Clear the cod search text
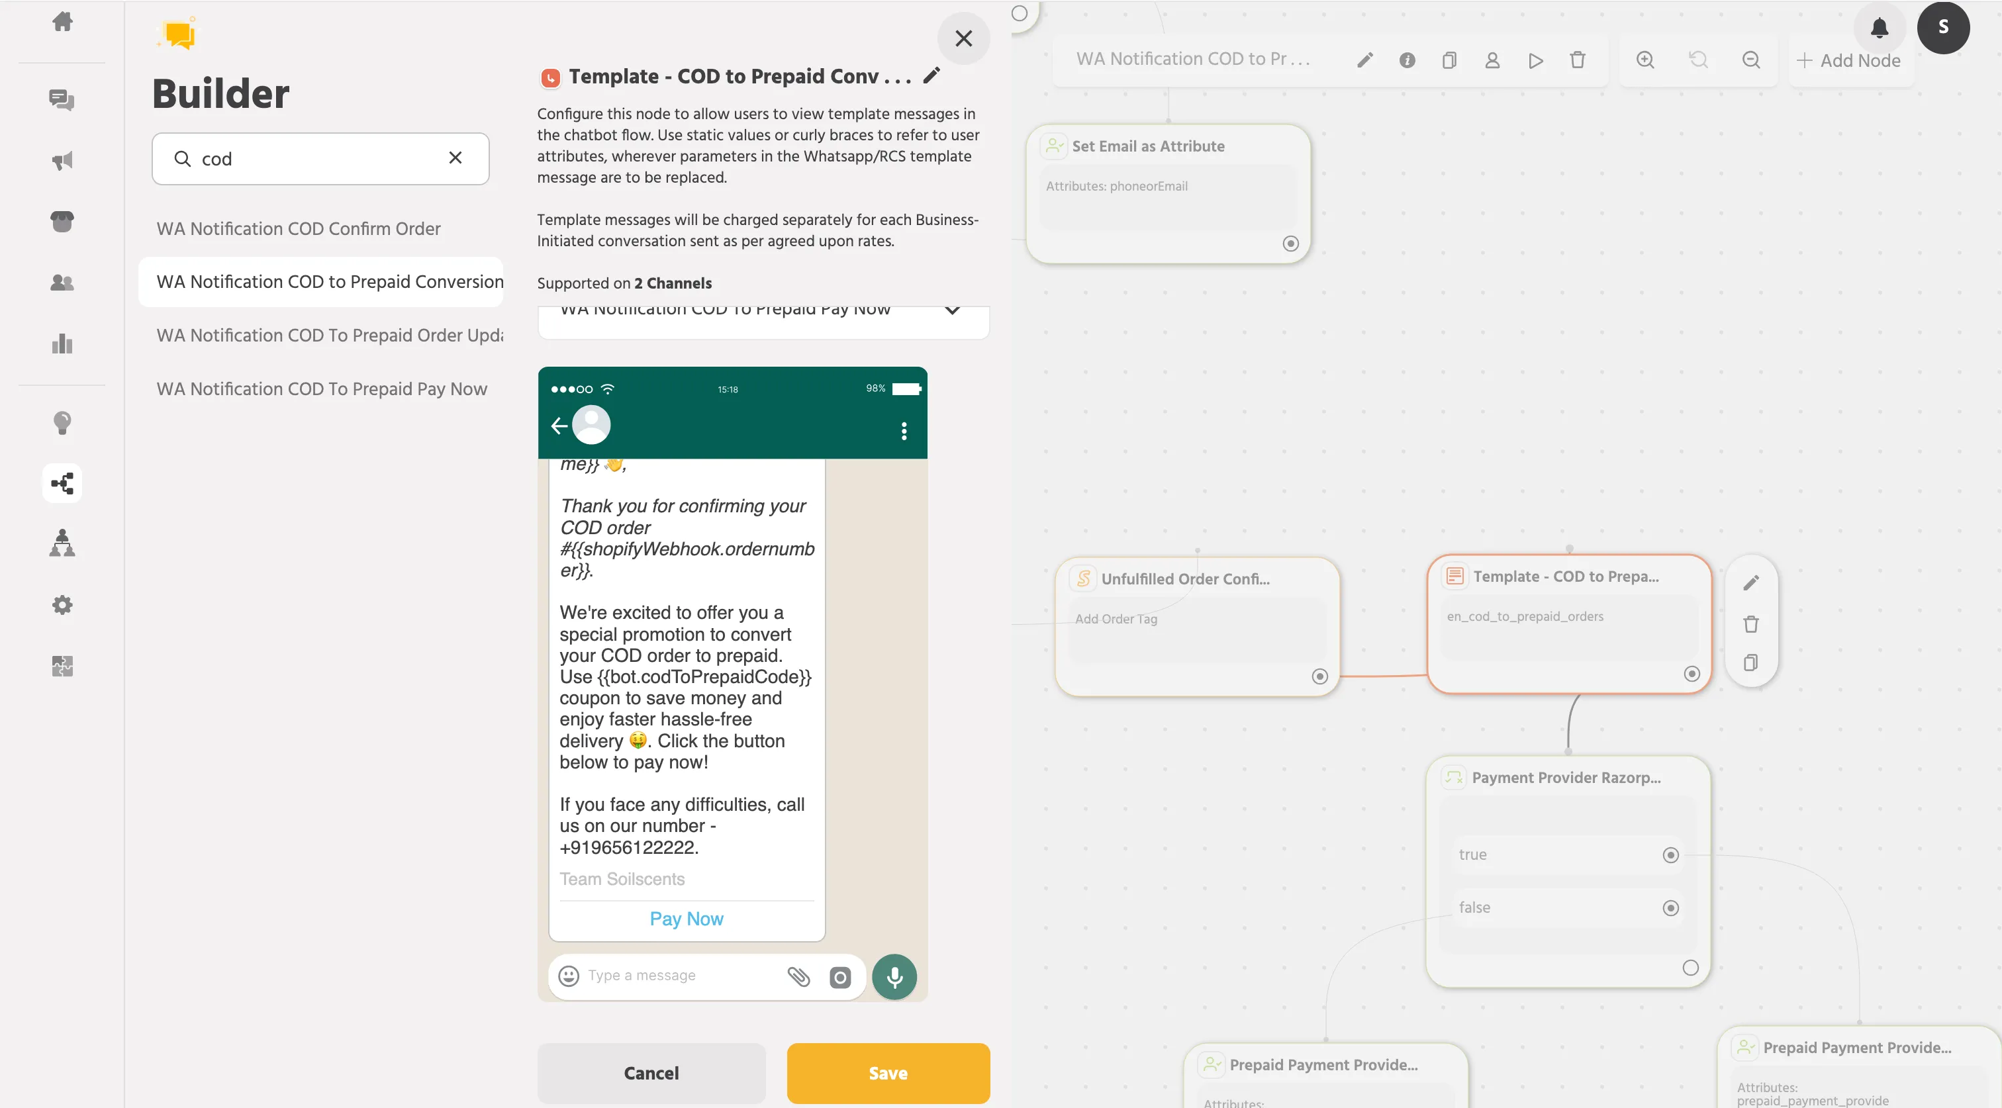This screenshot has height=1108, width=2002. tap(455, 158)
